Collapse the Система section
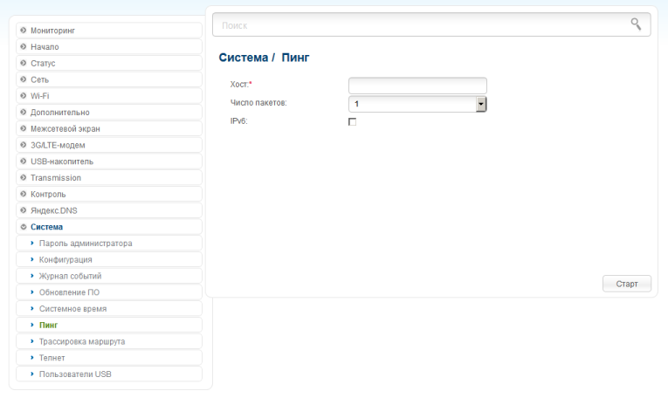The height and width of the screenshot is (398, 668). [109, 227]
